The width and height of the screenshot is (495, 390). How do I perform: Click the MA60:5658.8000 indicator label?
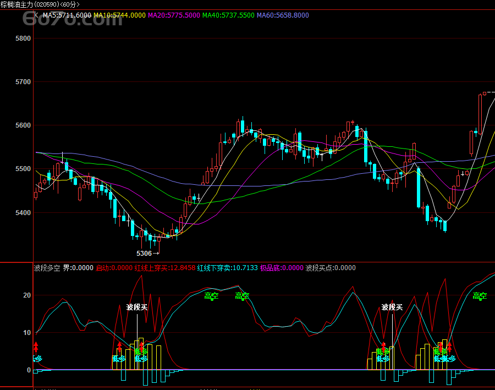pos(283,15)
